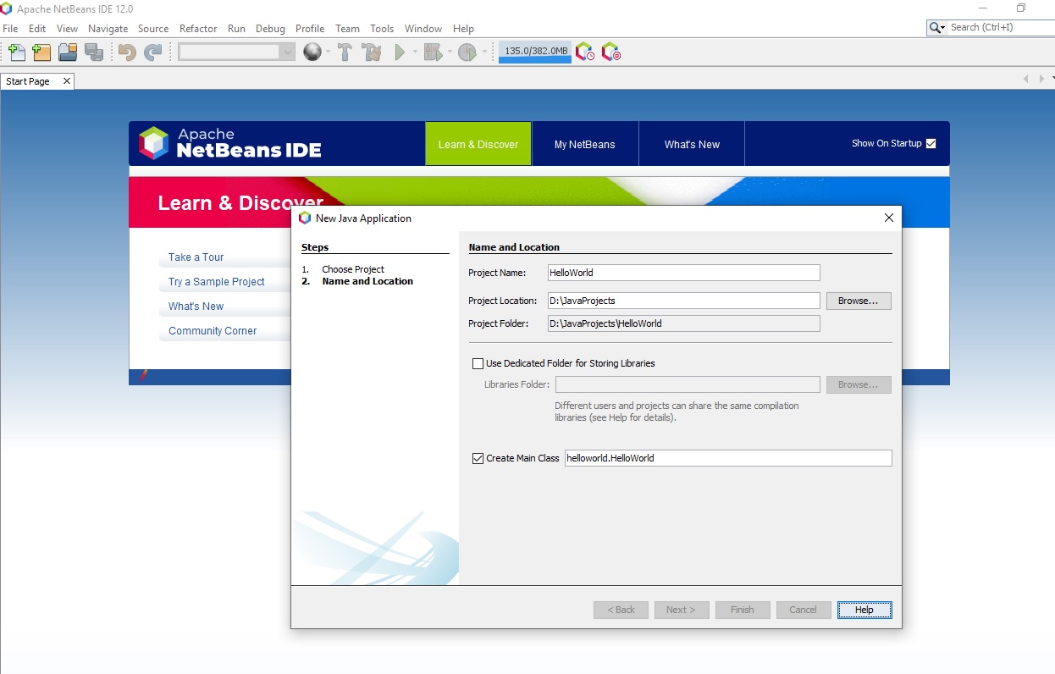Open the New Project toolbar icon
The image size is (1055, 674).
point(41,52)
